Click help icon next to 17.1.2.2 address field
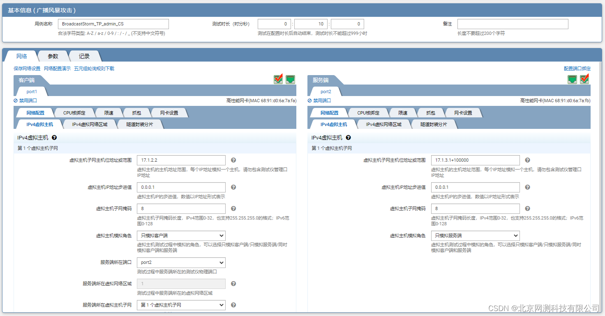Viewport: 605px width, 316px height. coord(233,160)
